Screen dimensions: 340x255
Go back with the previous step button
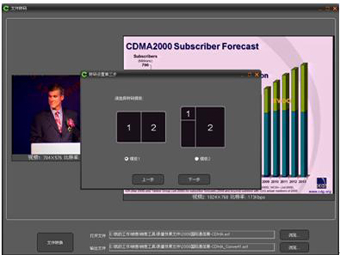(x=148, y=179)
